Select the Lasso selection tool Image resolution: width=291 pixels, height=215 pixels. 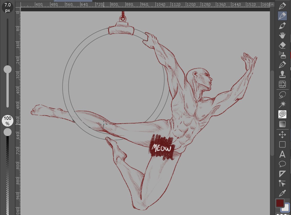282,95
